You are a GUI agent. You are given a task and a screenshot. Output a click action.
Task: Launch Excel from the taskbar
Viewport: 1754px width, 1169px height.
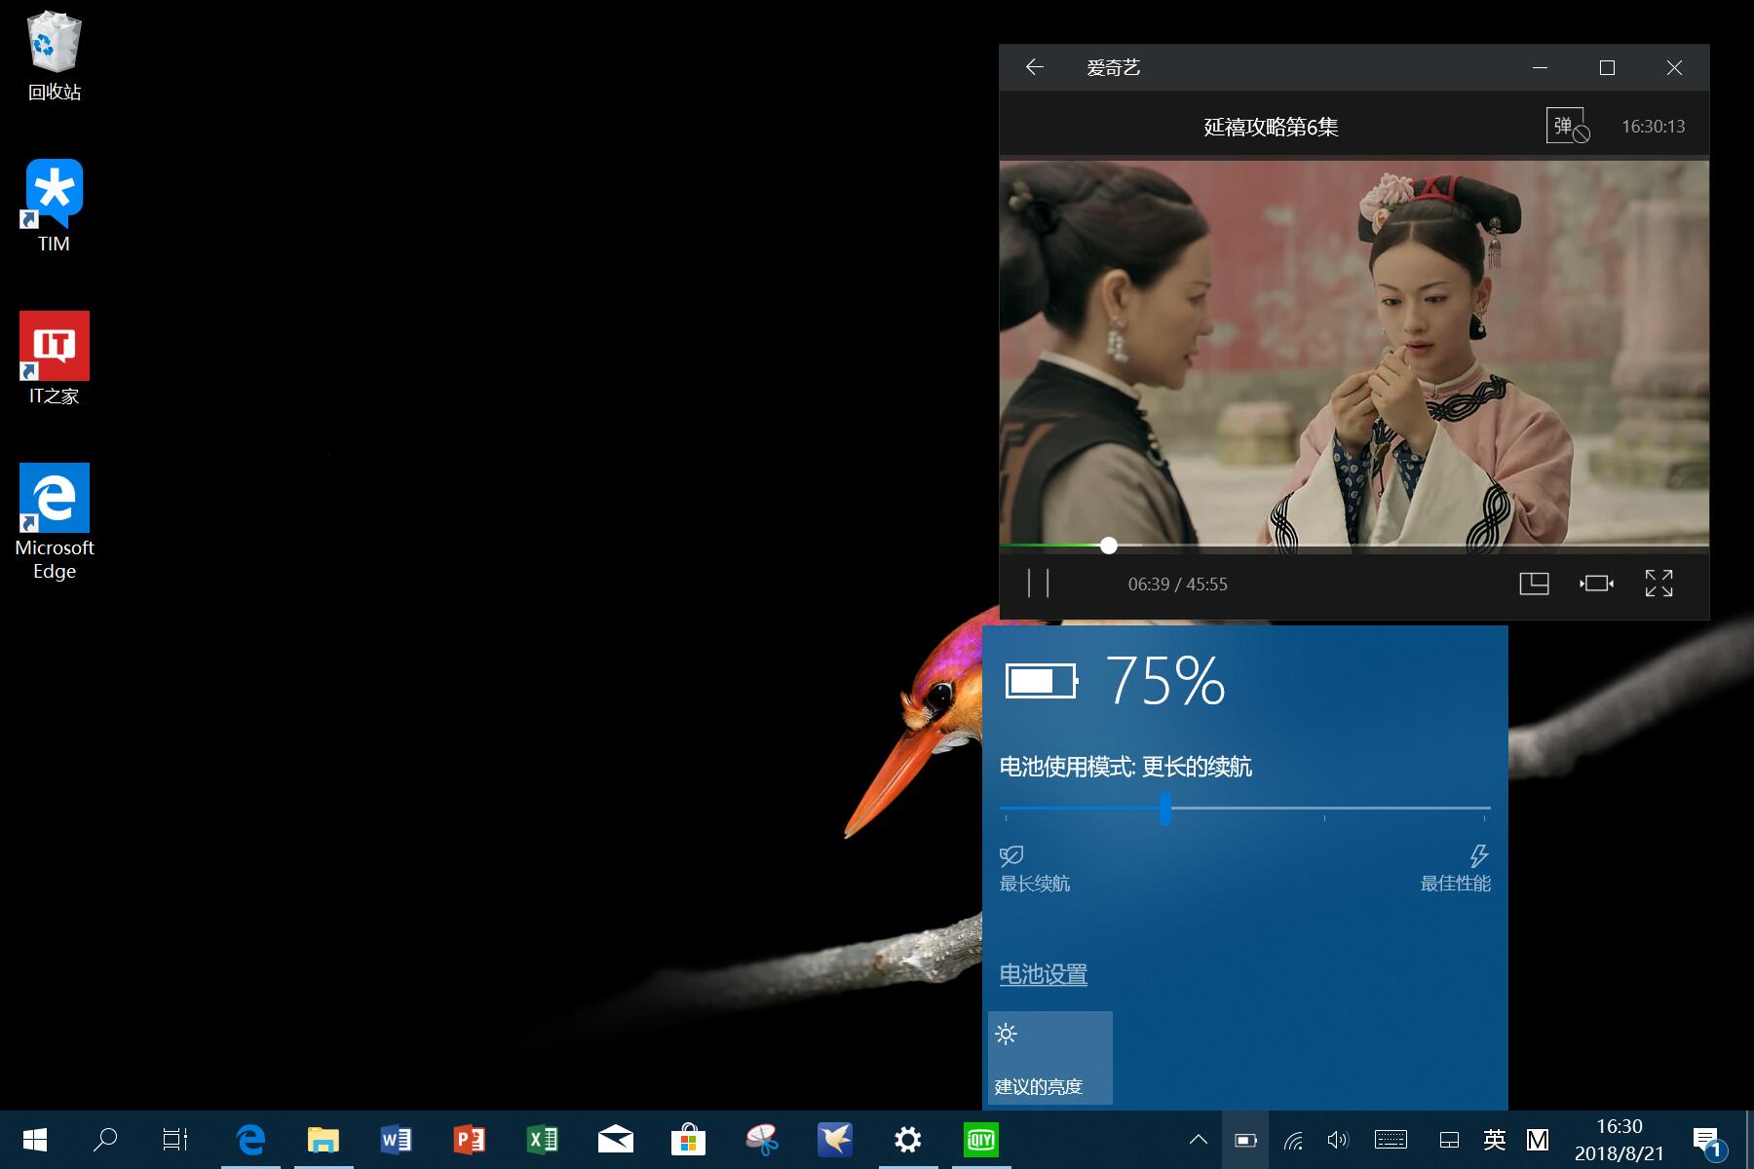[x=543, y=1140]
